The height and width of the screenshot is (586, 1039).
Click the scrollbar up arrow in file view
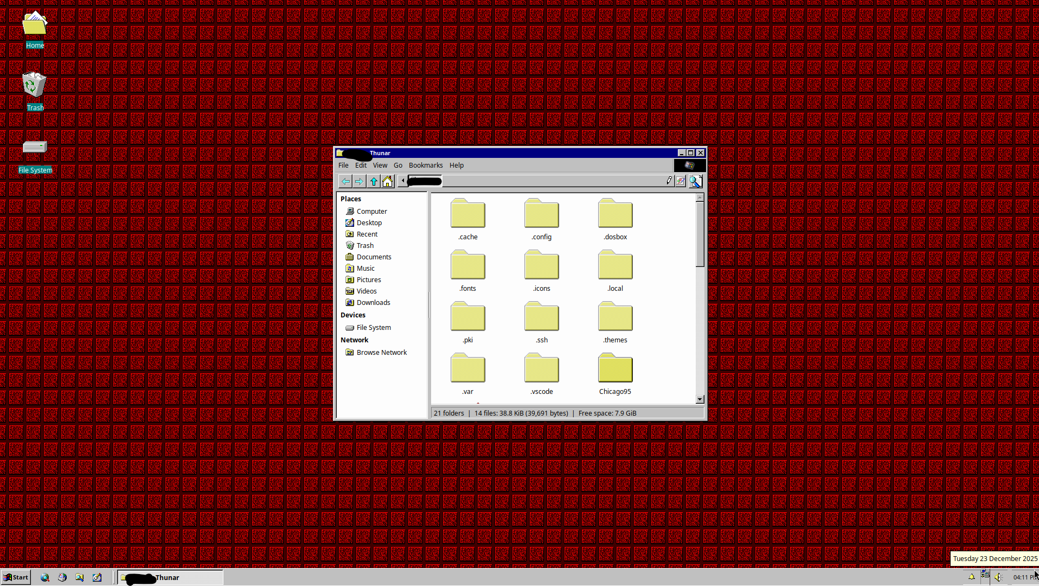(x=700, y=198)
